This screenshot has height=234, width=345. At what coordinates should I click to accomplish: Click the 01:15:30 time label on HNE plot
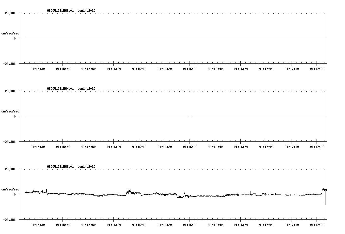(x=38, y=69)
